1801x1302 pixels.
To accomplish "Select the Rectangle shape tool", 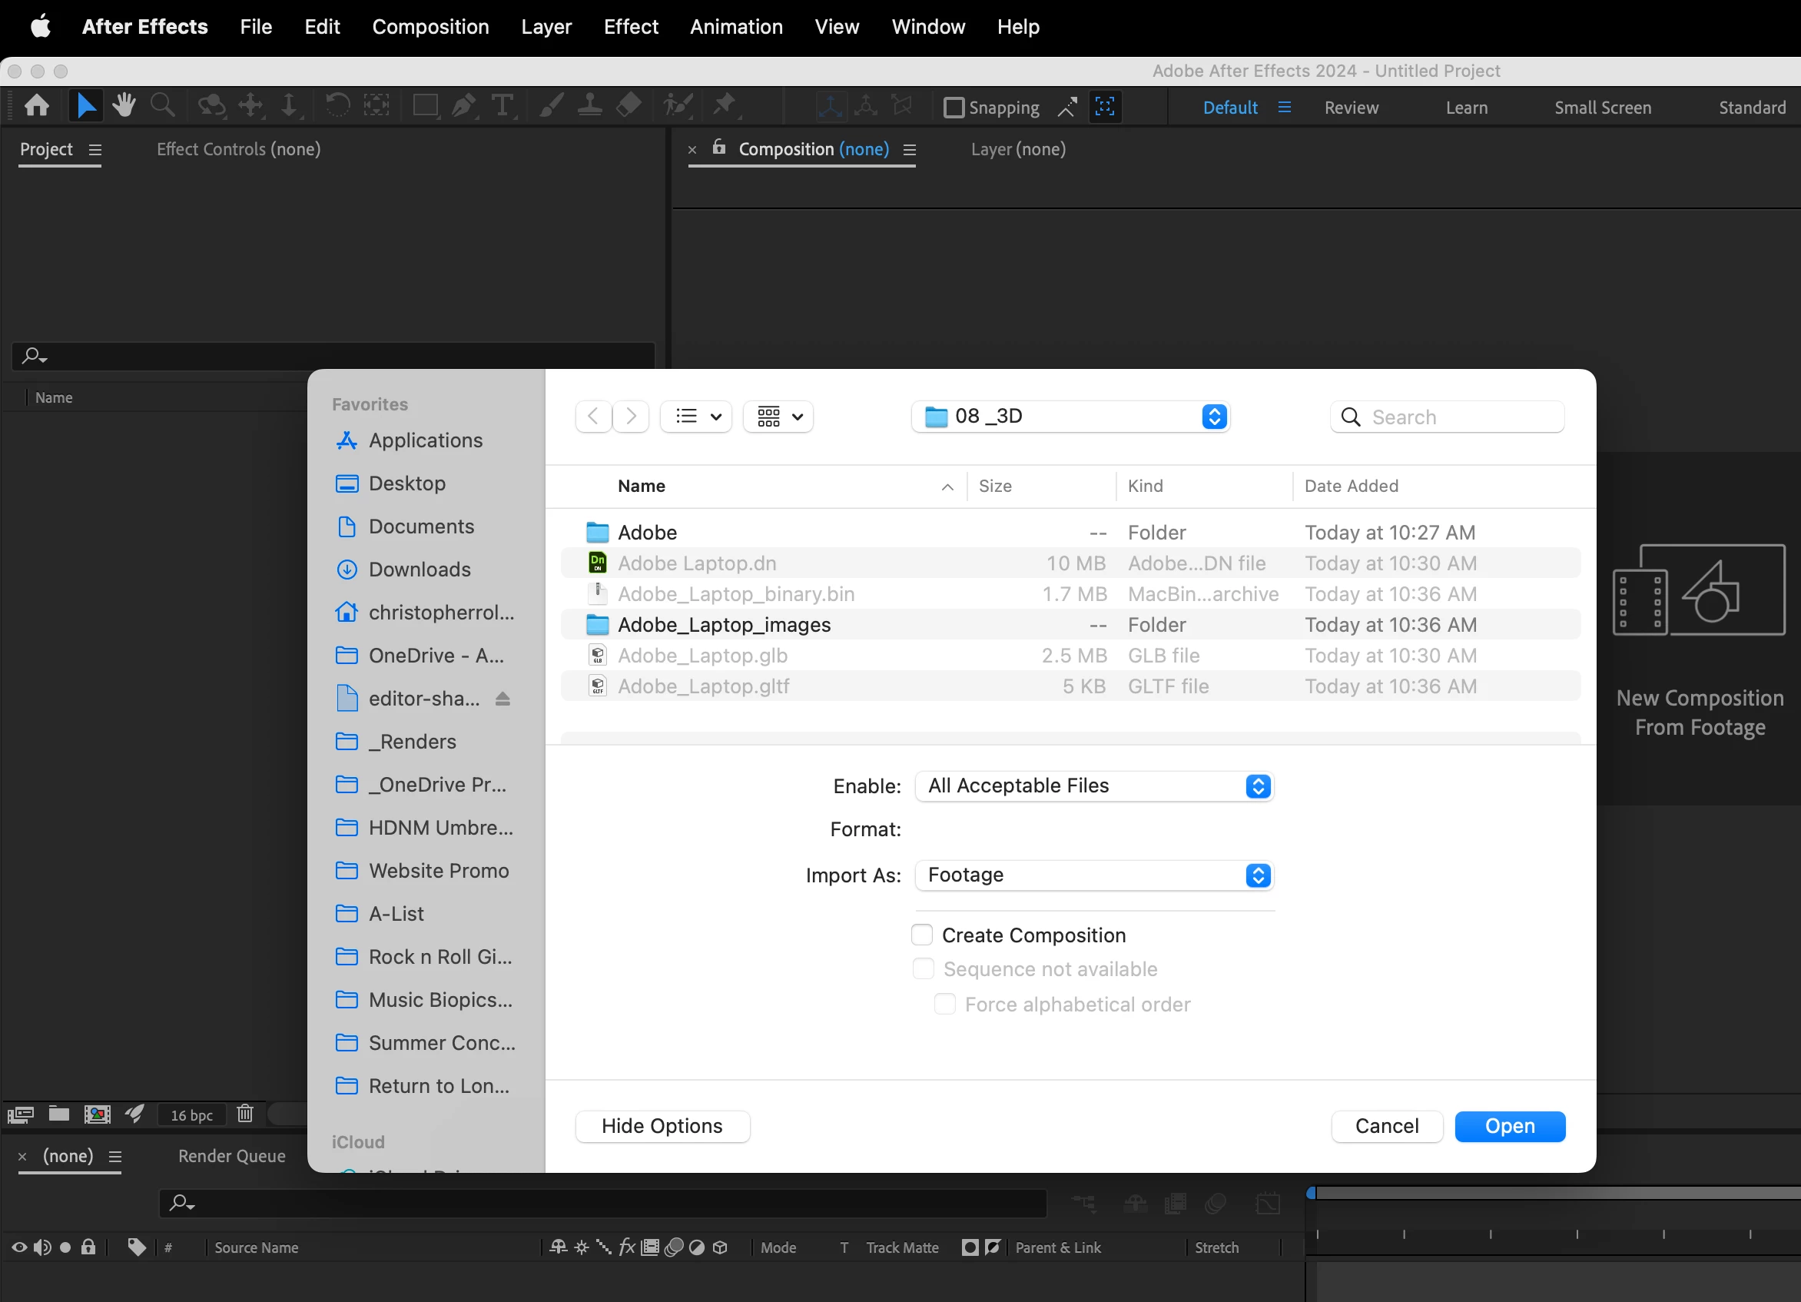I will click(x=426, y=105).
